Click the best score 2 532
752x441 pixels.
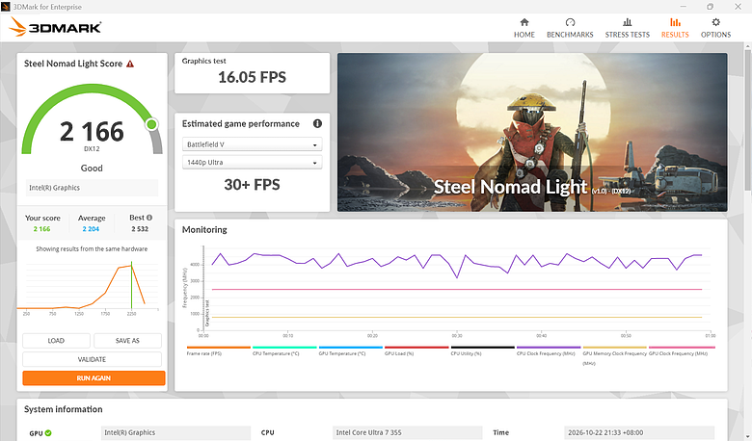140,229
